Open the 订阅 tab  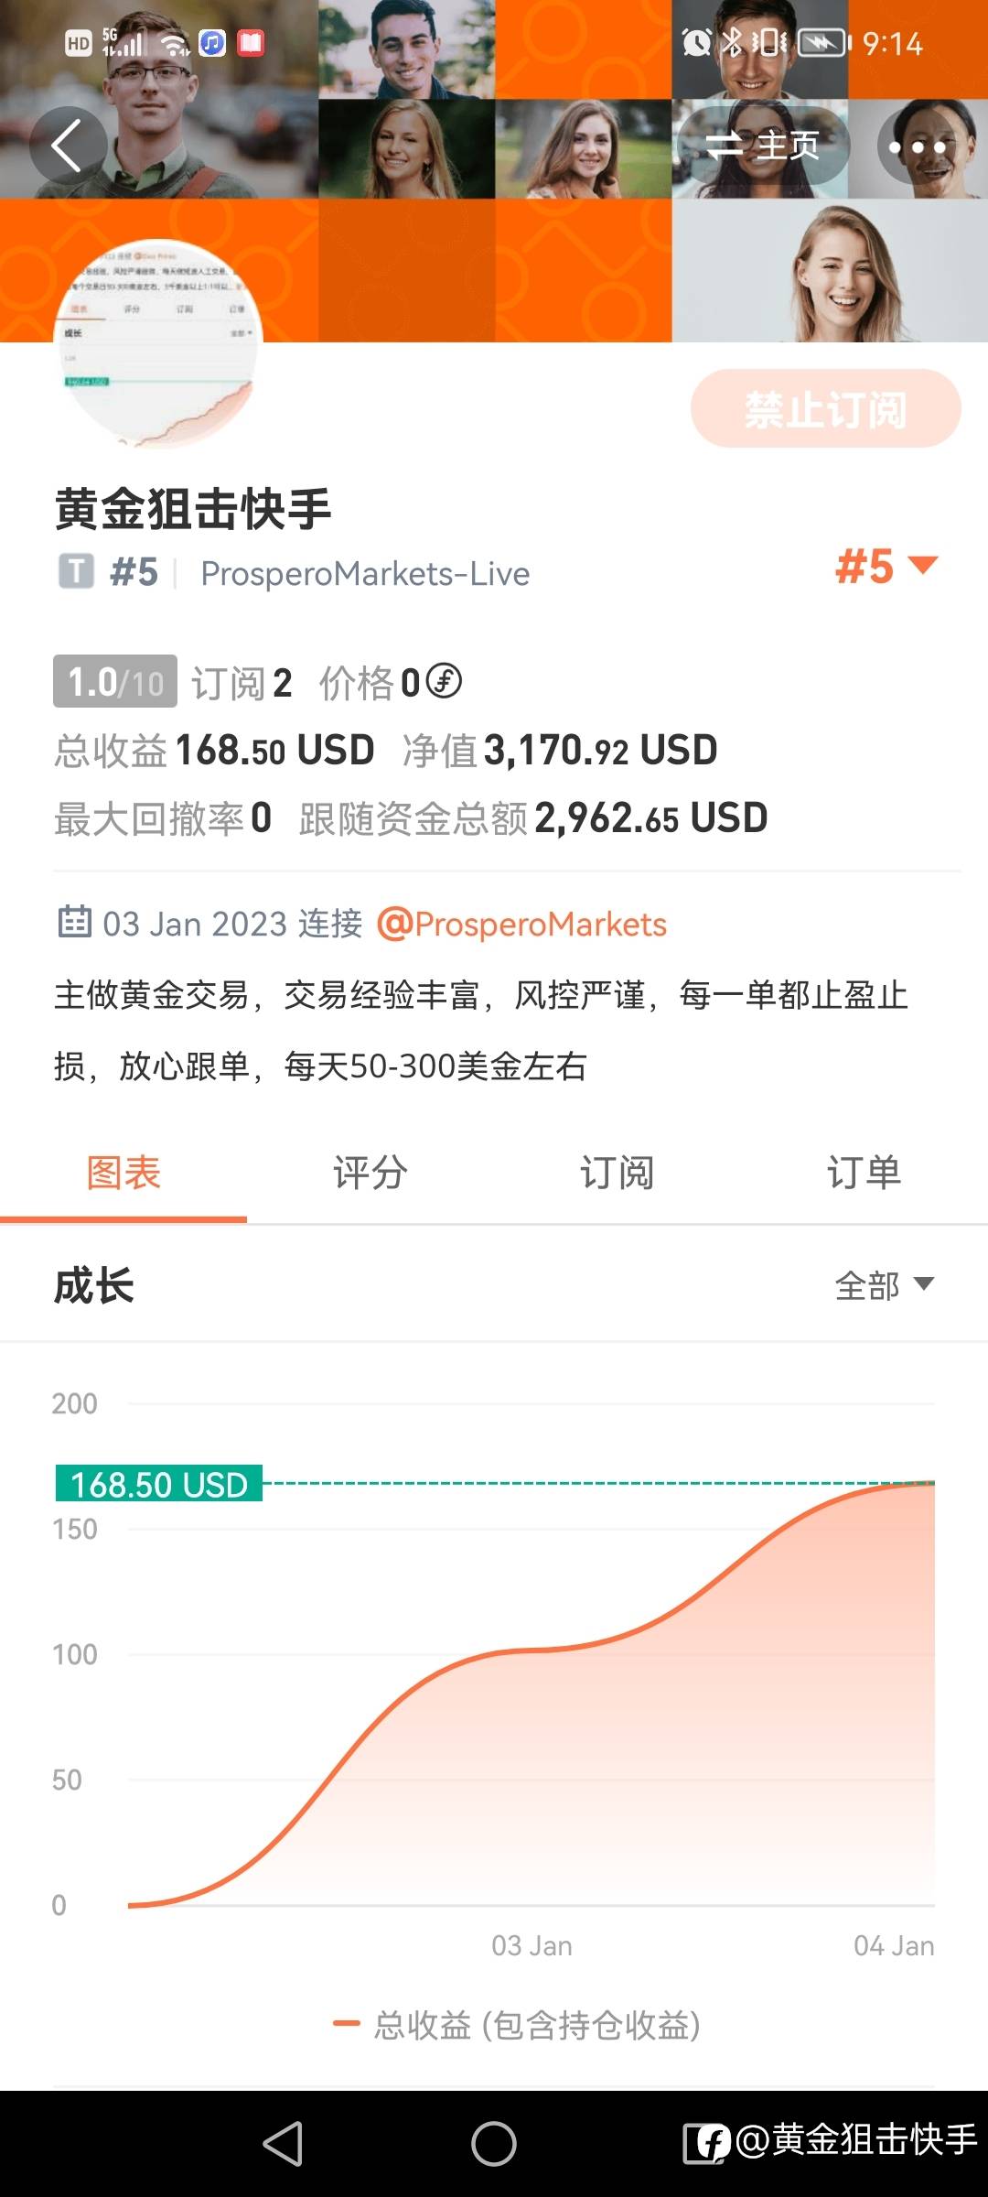click(x=617, y=1173)
